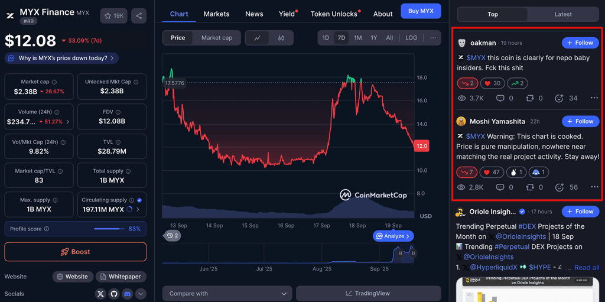The width and height of the screenshot is (605, 302).
Task: Open the News tab
Action: [x=254, y=14]
